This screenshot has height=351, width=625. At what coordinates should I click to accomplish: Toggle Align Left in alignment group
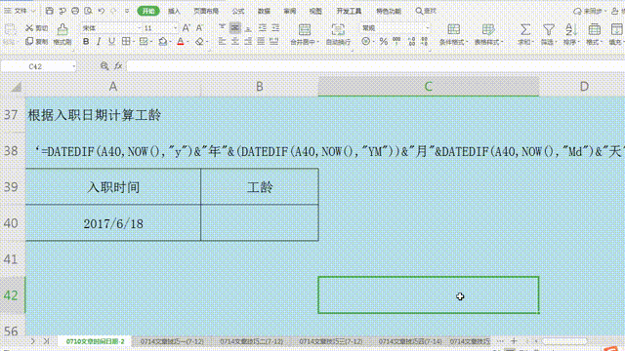point(222,41)
